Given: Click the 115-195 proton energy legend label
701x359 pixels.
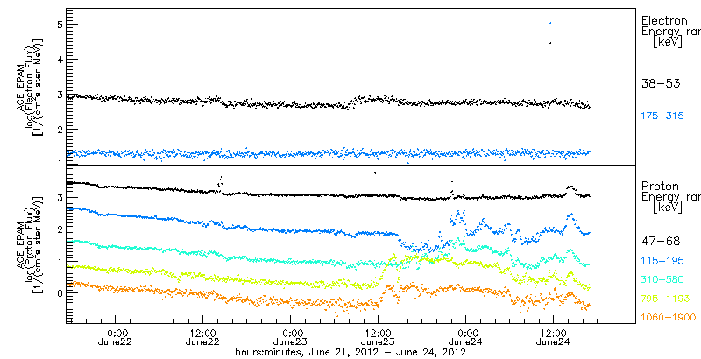Looking at the screenshot, I should pyautogui.click(x=662, y=260).
